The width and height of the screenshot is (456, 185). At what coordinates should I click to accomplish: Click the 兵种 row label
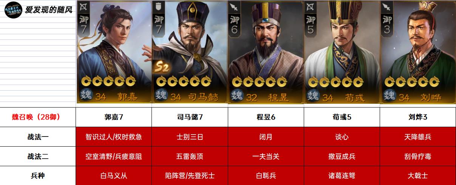coord(38,176)
